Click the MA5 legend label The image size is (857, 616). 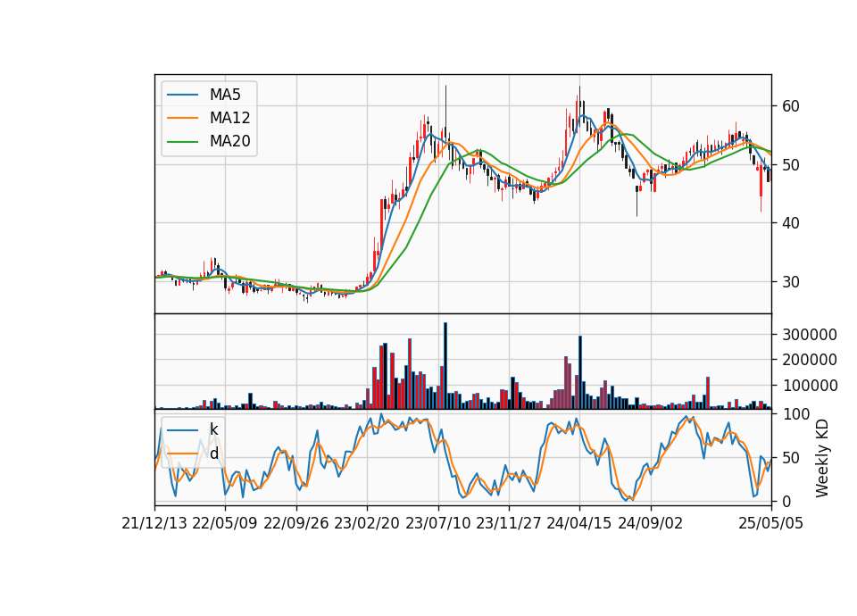225,95
